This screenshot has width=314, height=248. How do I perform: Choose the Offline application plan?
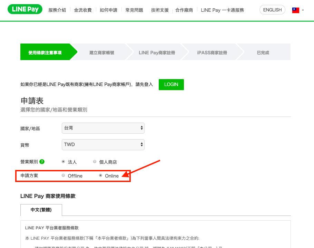[63, 175]
